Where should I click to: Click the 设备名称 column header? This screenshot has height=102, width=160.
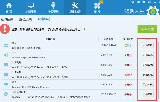pos(50,39)
